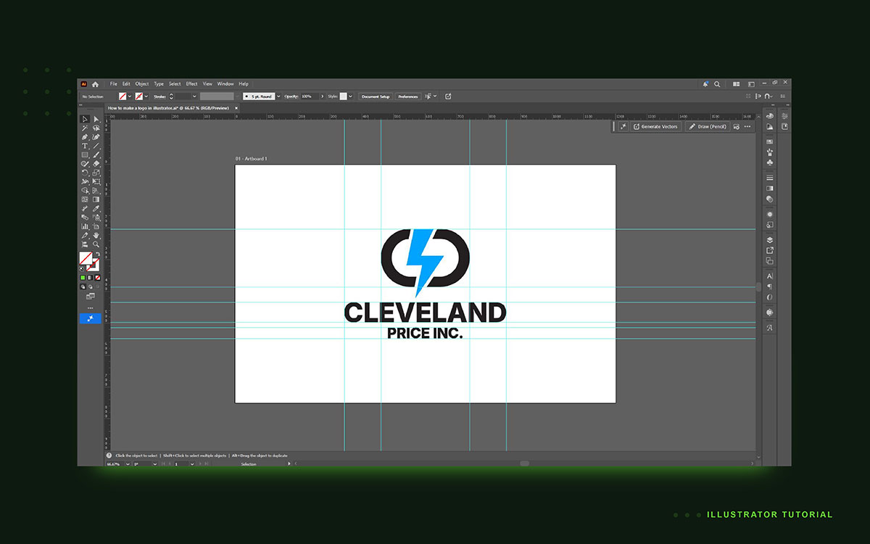Open the Color panel icon
This screenshot has height=544, width=870.
pos(769,115)
